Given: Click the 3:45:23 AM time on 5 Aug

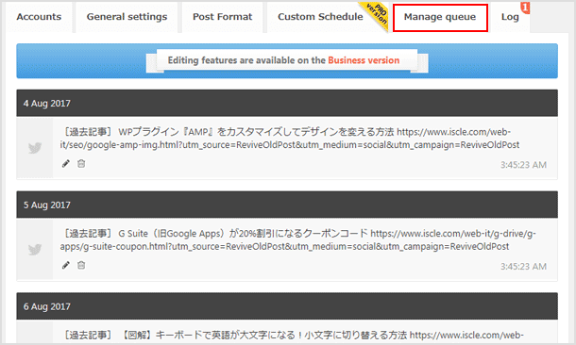Looking at the screenshot, I should click(x=523, y=267).
